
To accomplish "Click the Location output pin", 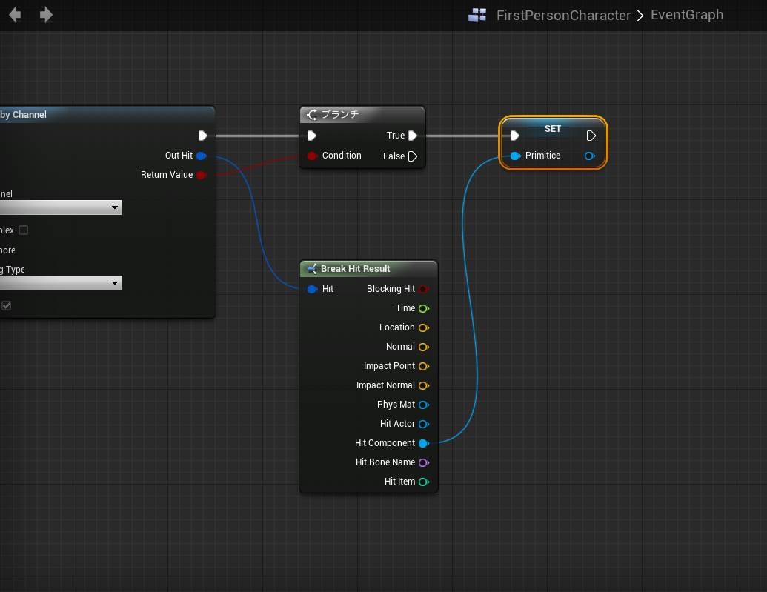I will tap(424, 327).
